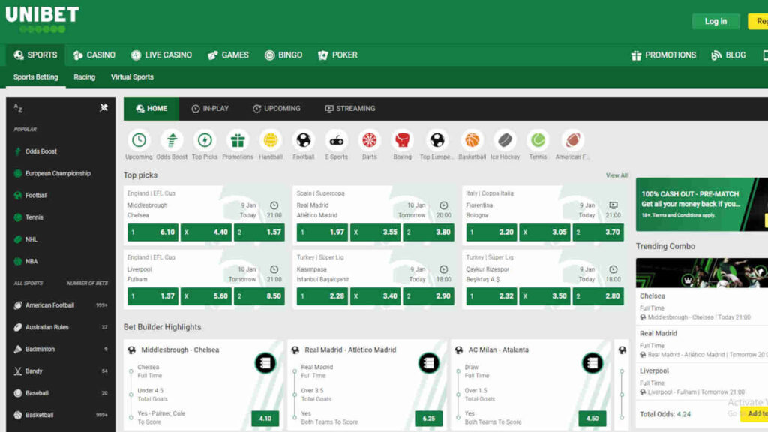Select the Boxing glove icon
The width and height of the screenshot is (768, 432).
402,140
